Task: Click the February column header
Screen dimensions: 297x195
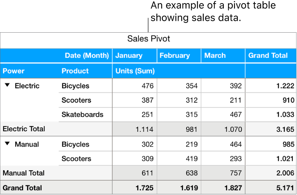Action: click(x=175, y=56)
